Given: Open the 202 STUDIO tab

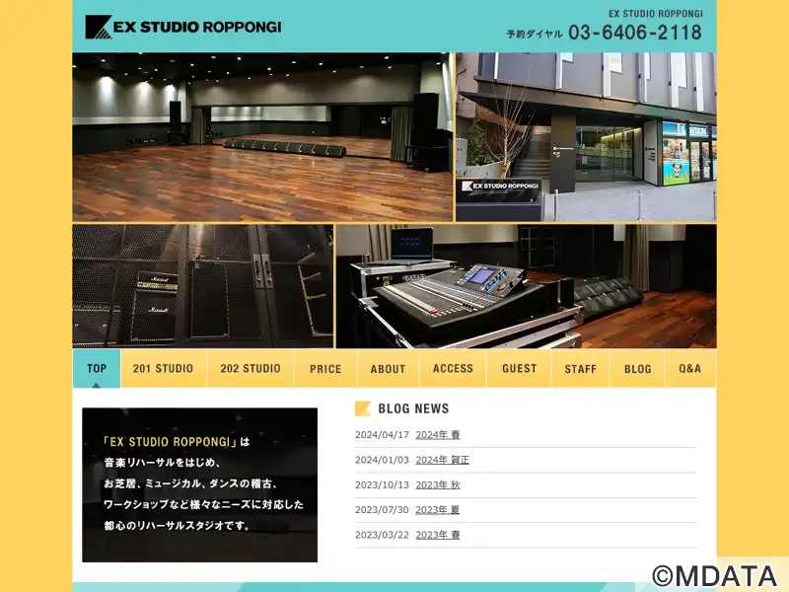Looking at the screenshot, I should [251, 368].
